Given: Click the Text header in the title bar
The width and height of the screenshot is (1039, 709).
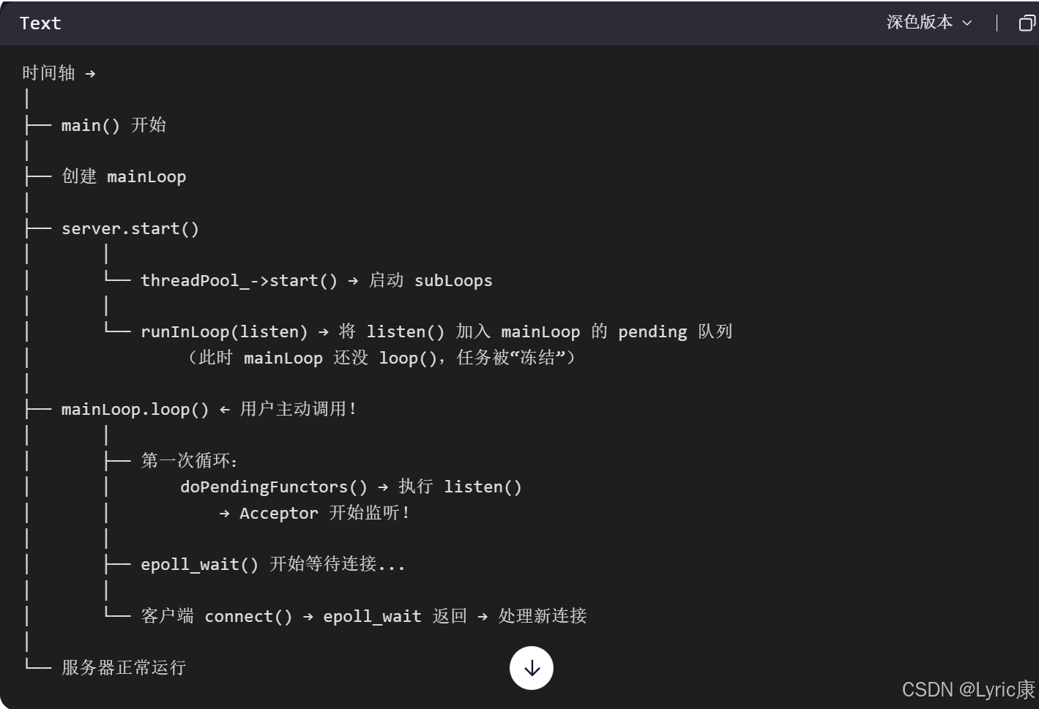Looking at the screenshot, I should (40, 23).
